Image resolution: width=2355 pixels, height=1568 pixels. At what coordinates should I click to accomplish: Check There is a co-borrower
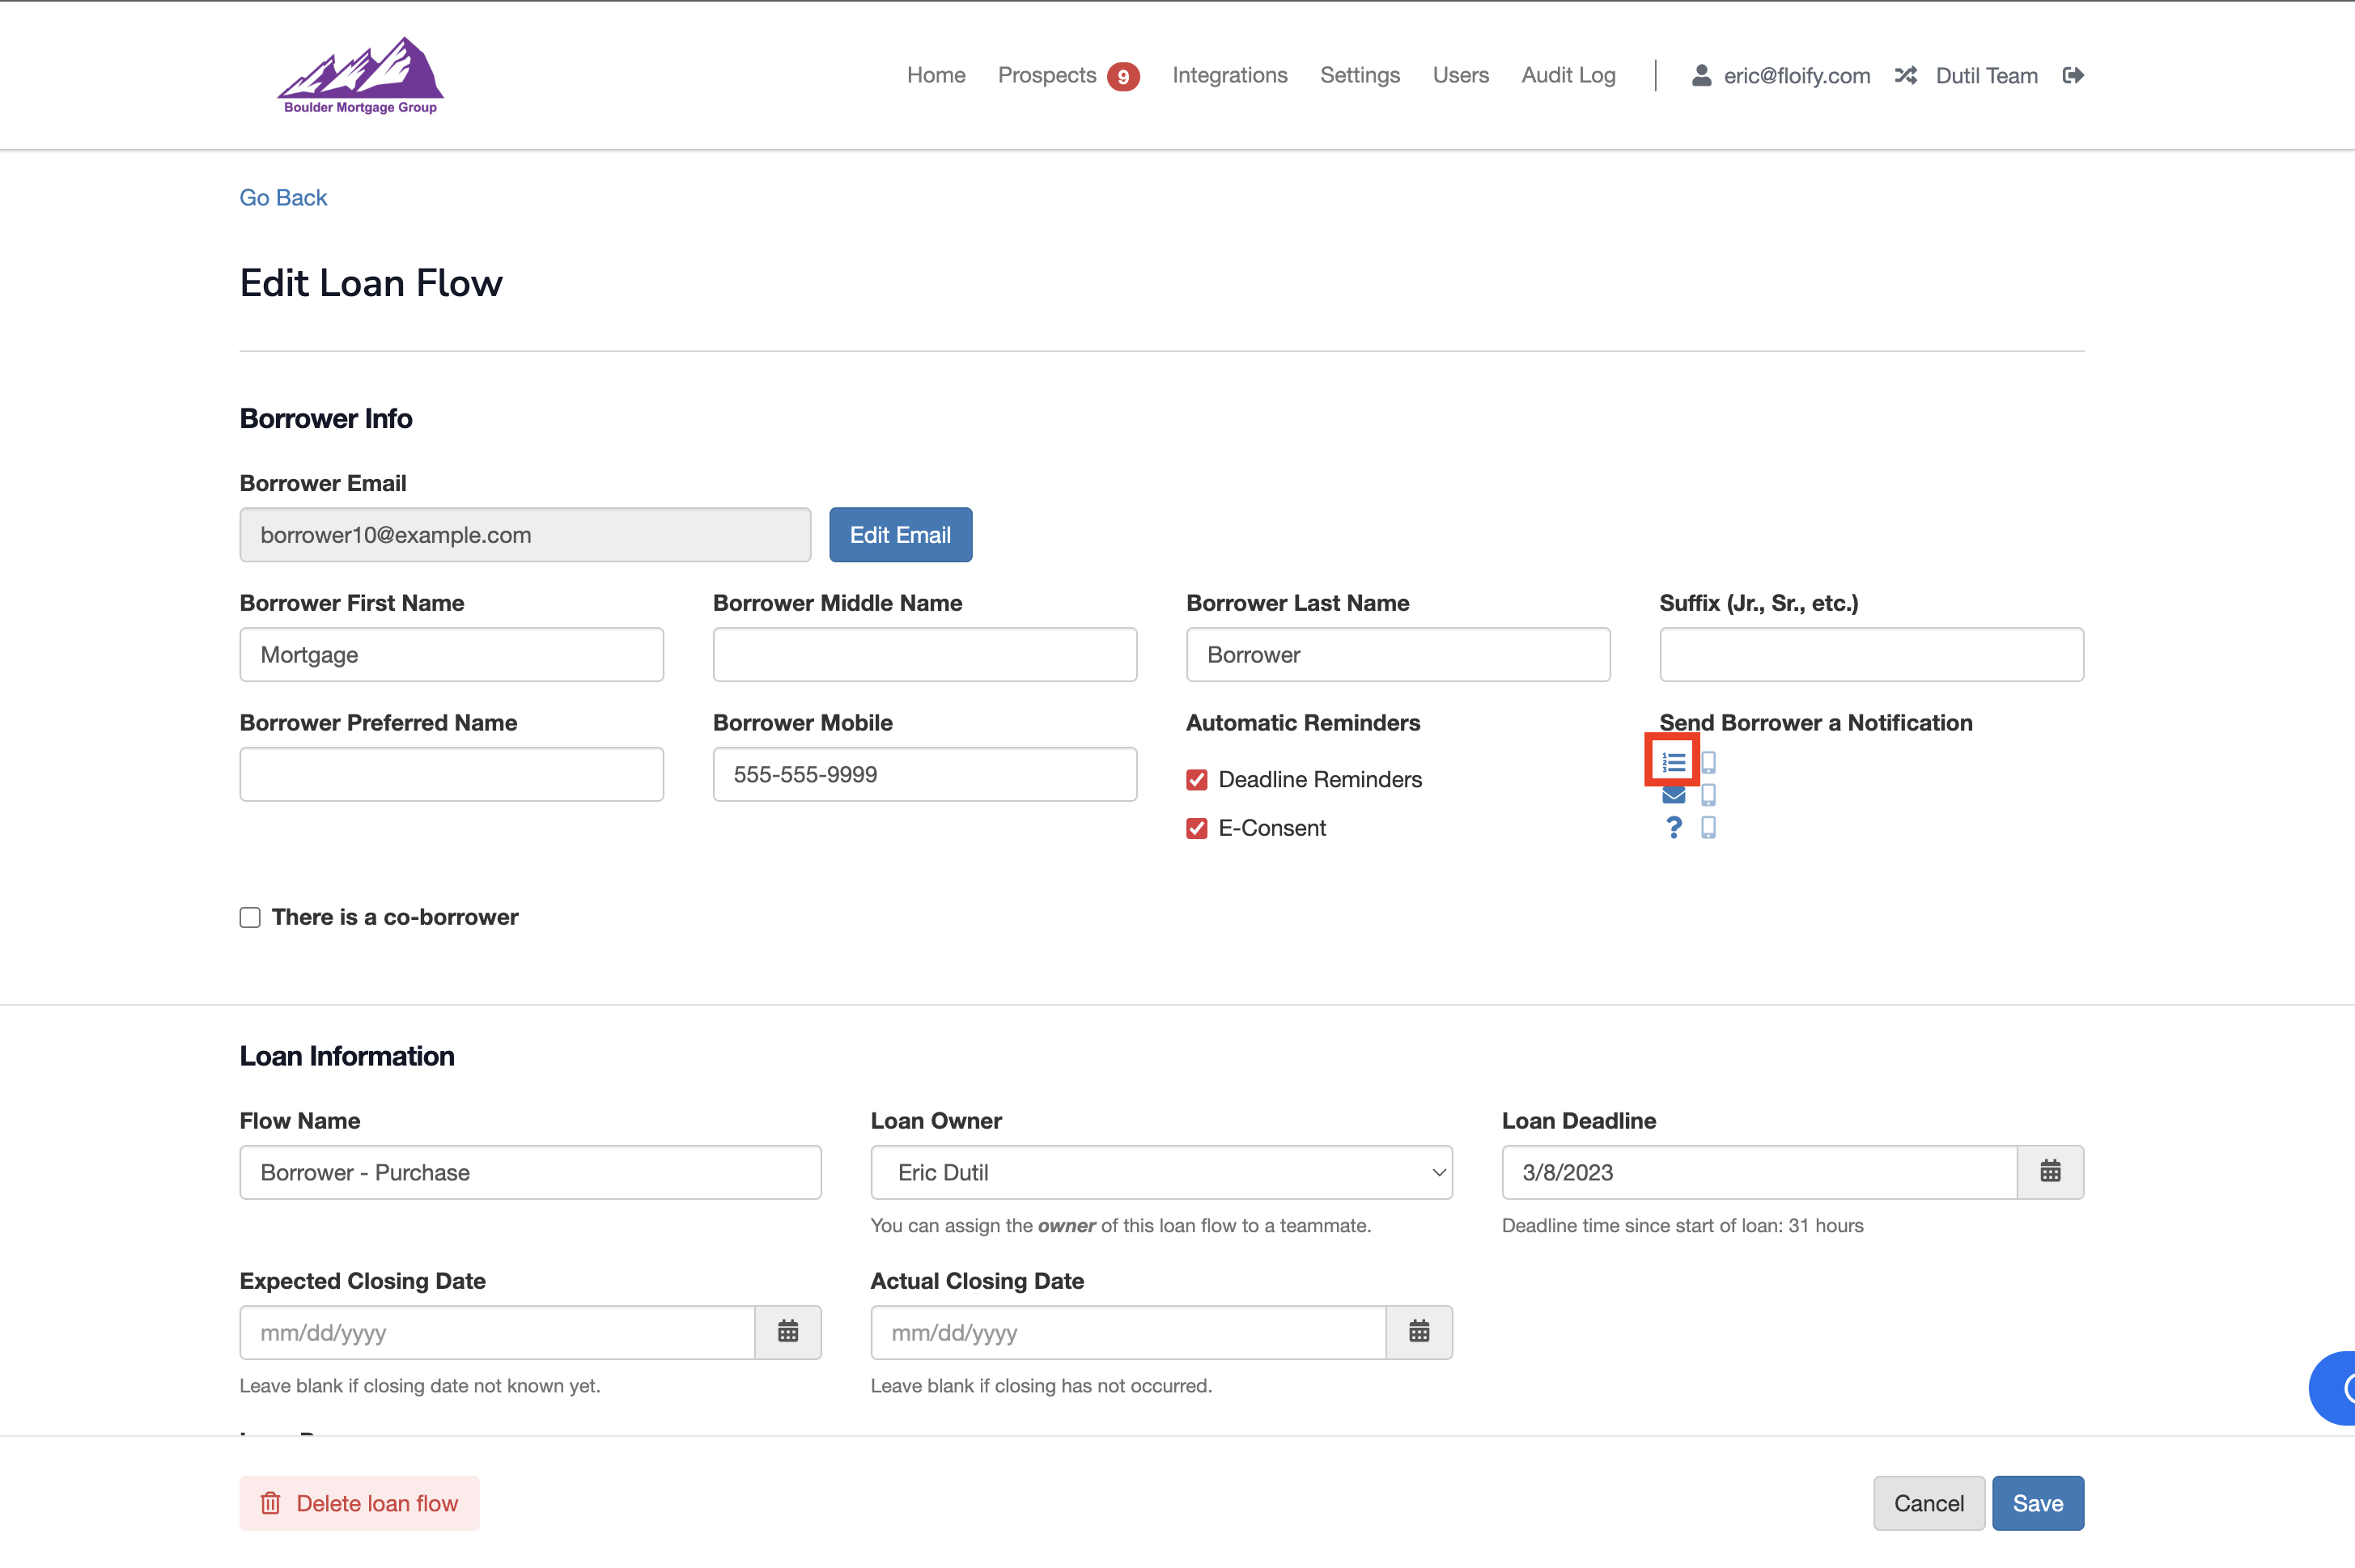(x=250, y=917)
